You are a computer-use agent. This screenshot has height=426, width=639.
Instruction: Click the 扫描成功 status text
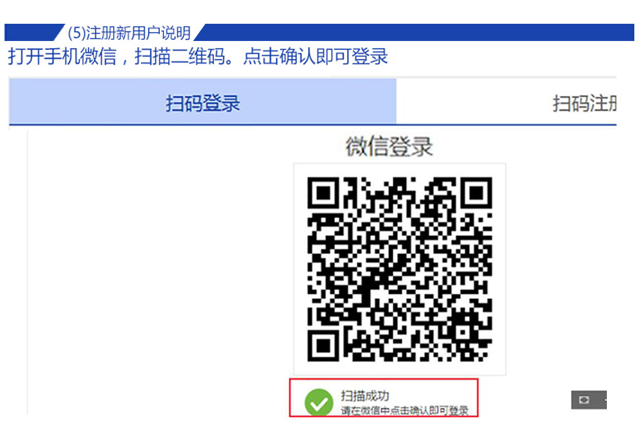[365, 395]
